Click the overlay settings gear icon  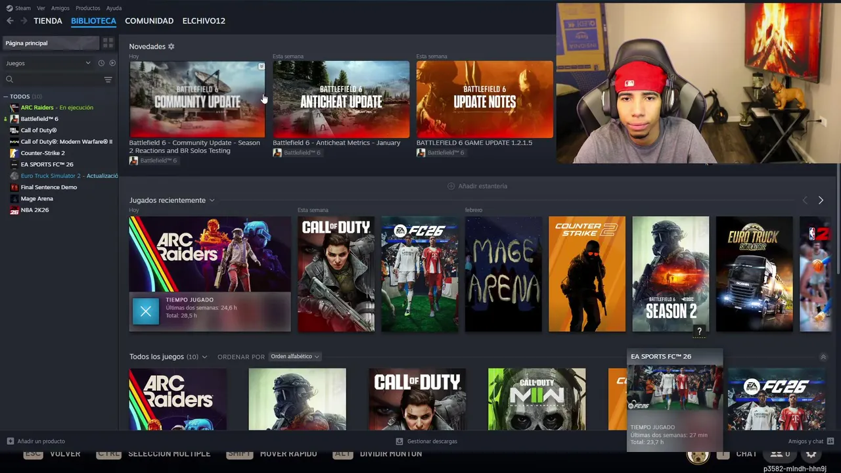tap(811, 454)
